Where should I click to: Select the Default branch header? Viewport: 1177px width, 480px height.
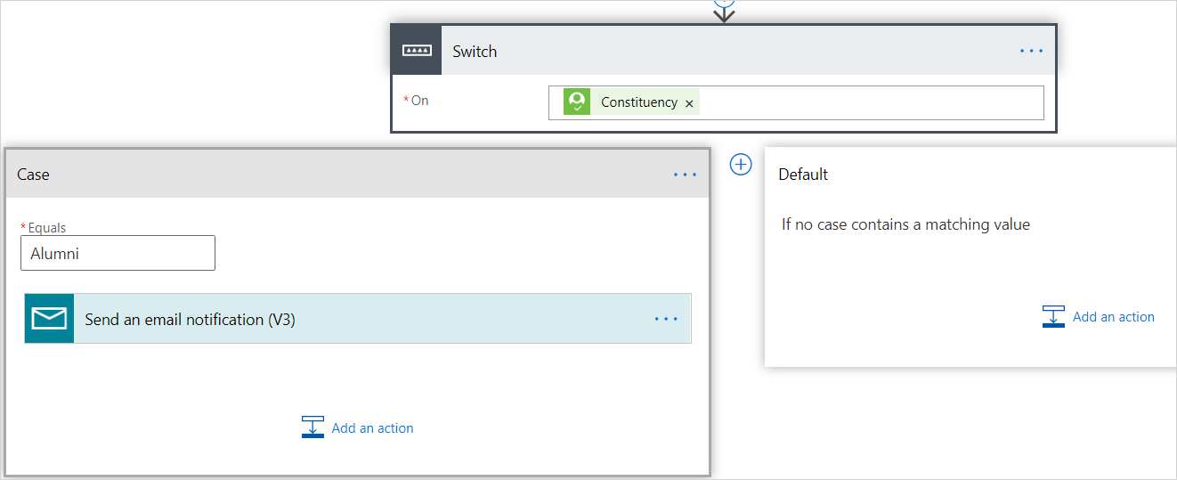pyautogui.click(x=803, y=175)
